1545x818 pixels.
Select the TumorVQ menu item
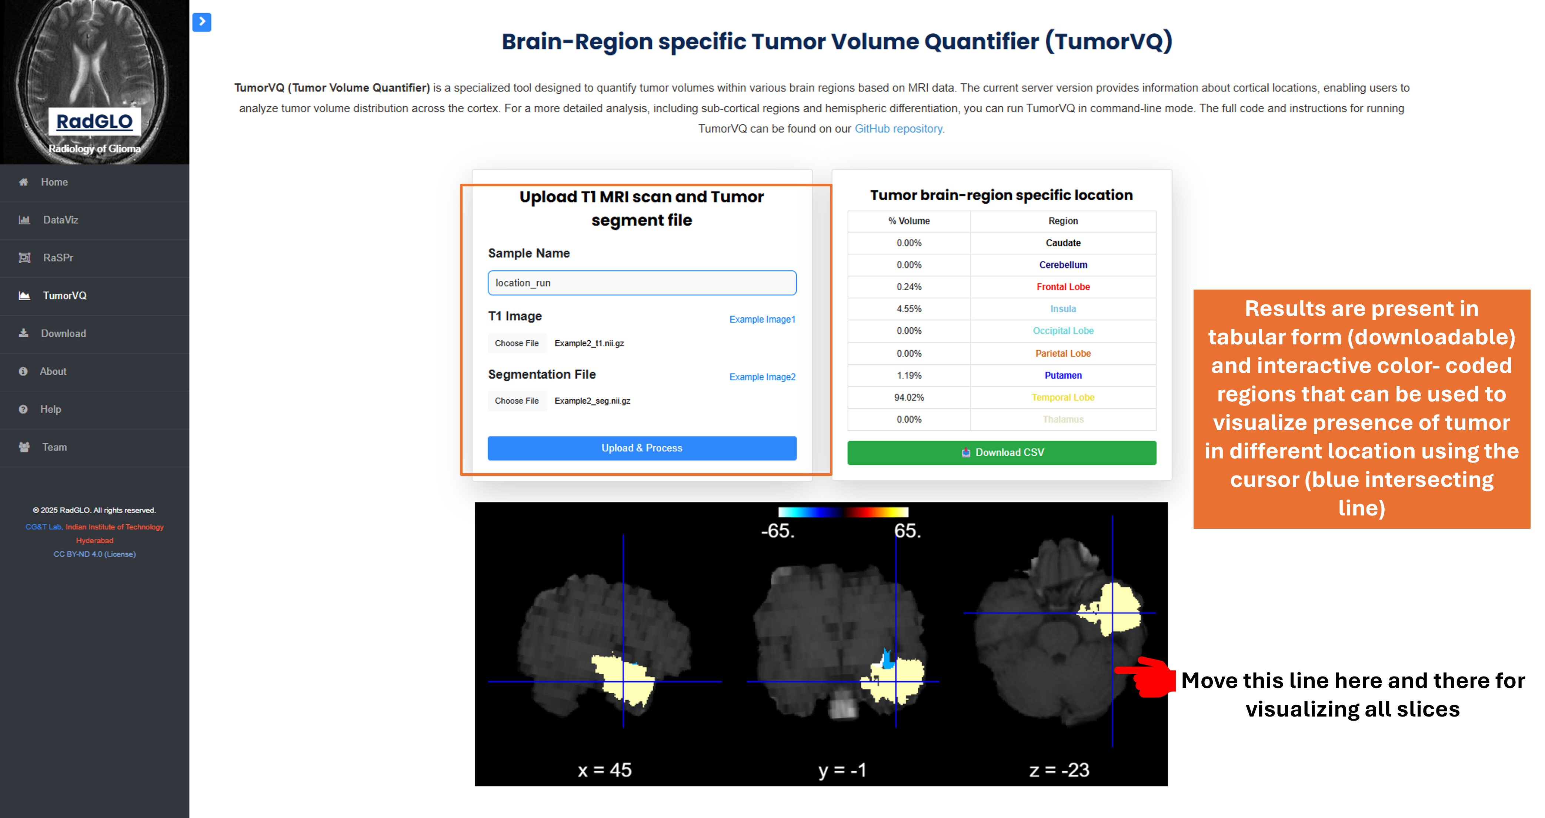click(x=95, y=296)
